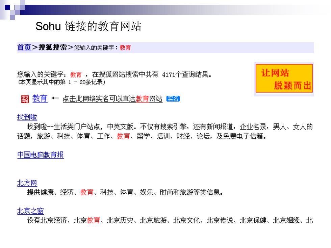The width and height of the screenshot is (331, 248).
Task: Click the text 本页显示其中的第 1 - 20条记录
Action: 61,82
